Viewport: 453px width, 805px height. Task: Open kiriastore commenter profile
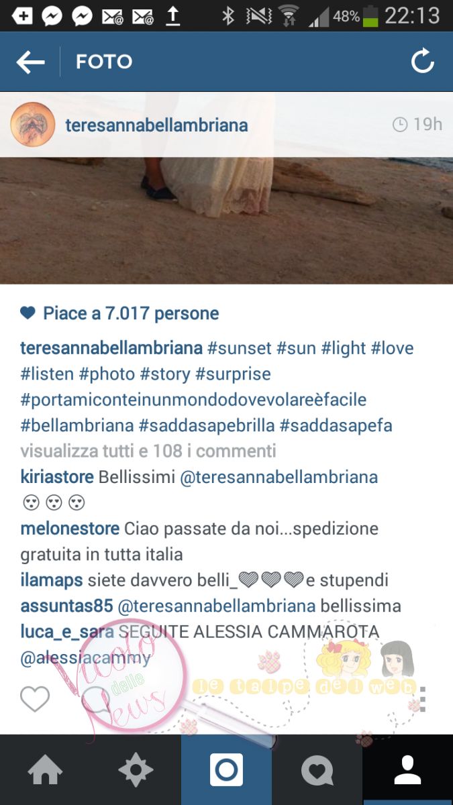[57, 478]
